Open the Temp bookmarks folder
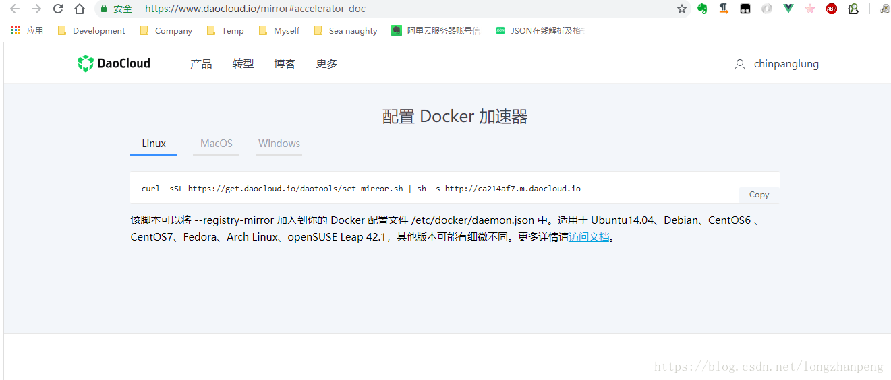This screenshot has width=891, height=380. [225, 30]
